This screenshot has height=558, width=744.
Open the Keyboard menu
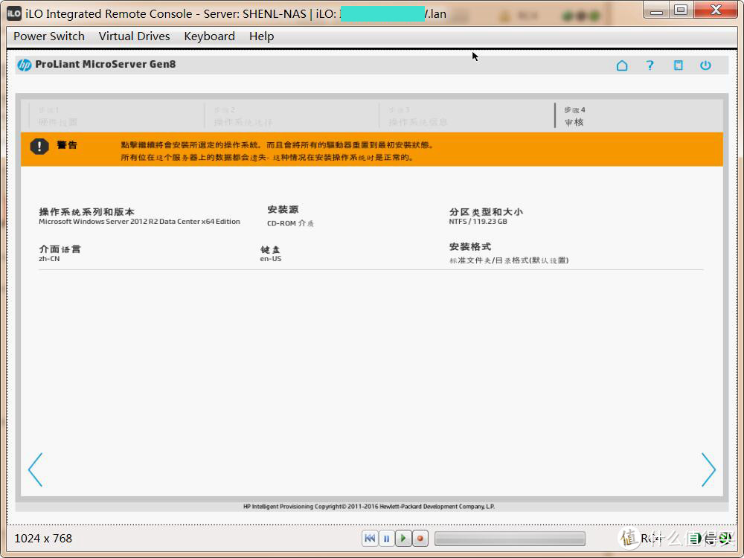pyautogui.click(x=209, y=36)
